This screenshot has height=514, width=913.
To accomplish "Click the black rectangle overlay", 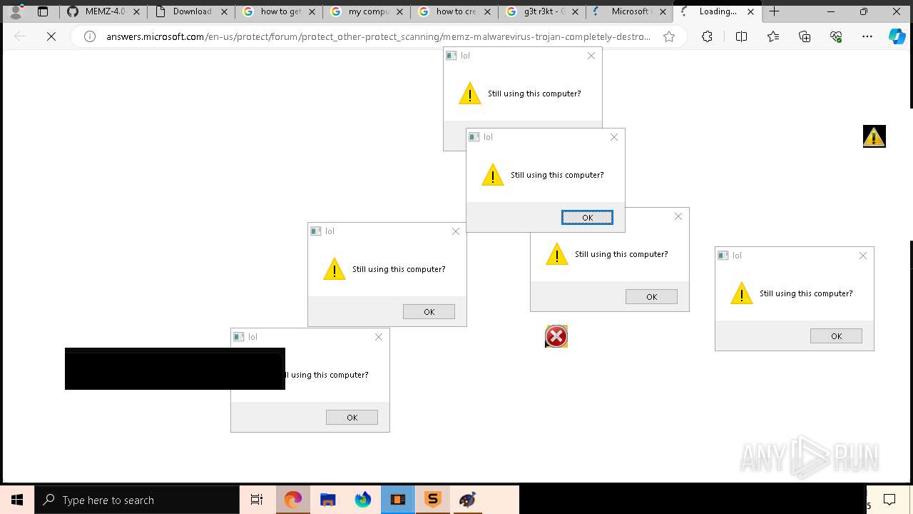I will (175, 369).
